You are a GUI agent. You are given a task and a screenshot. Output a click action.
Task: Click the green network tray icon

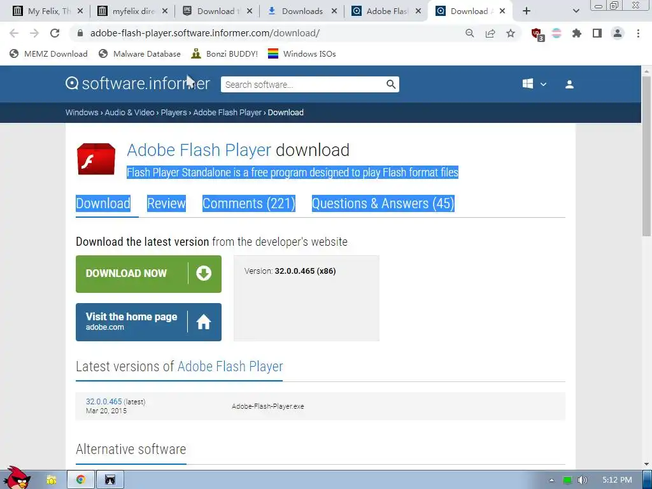click(x=567, y=480)
